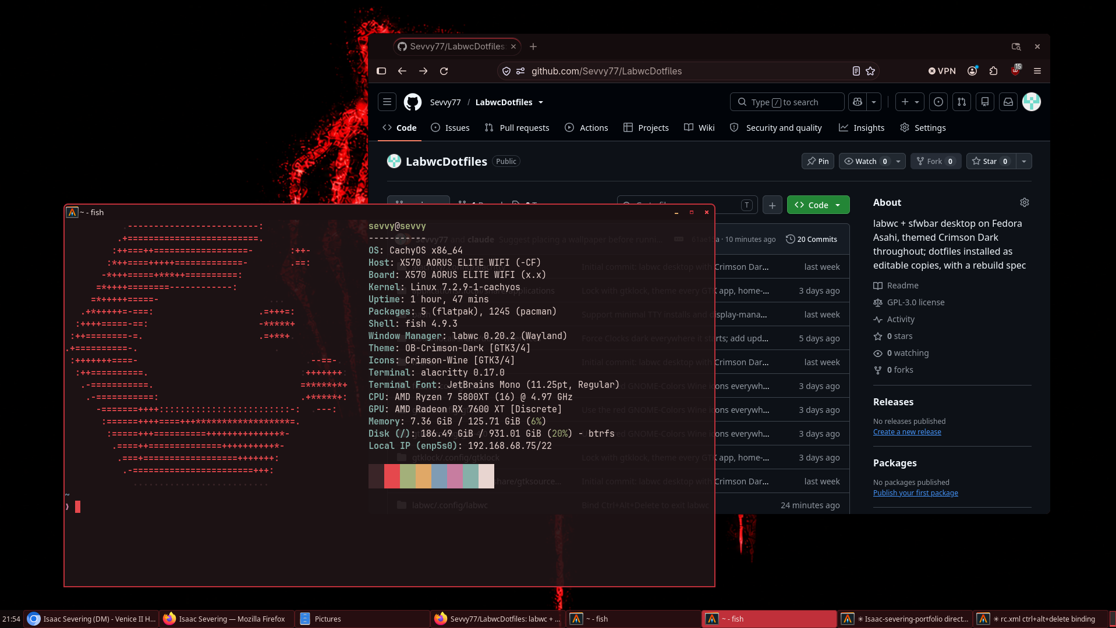Screen dimensions: 1116x628
Task: Open the tracking protection shield icon
Action: click(x=506, y=71)
